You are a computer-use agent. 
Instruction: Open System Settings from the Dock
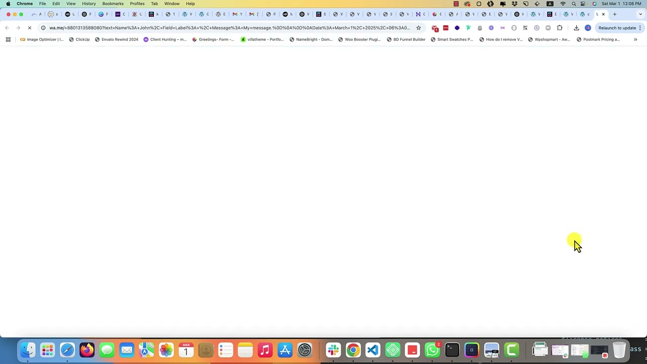click(305, 350)
